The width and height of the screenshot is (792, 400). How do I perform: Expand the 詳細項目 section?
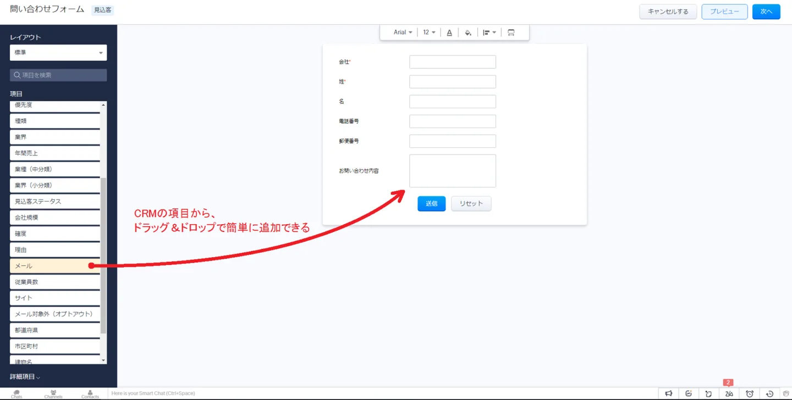[25, 377]
